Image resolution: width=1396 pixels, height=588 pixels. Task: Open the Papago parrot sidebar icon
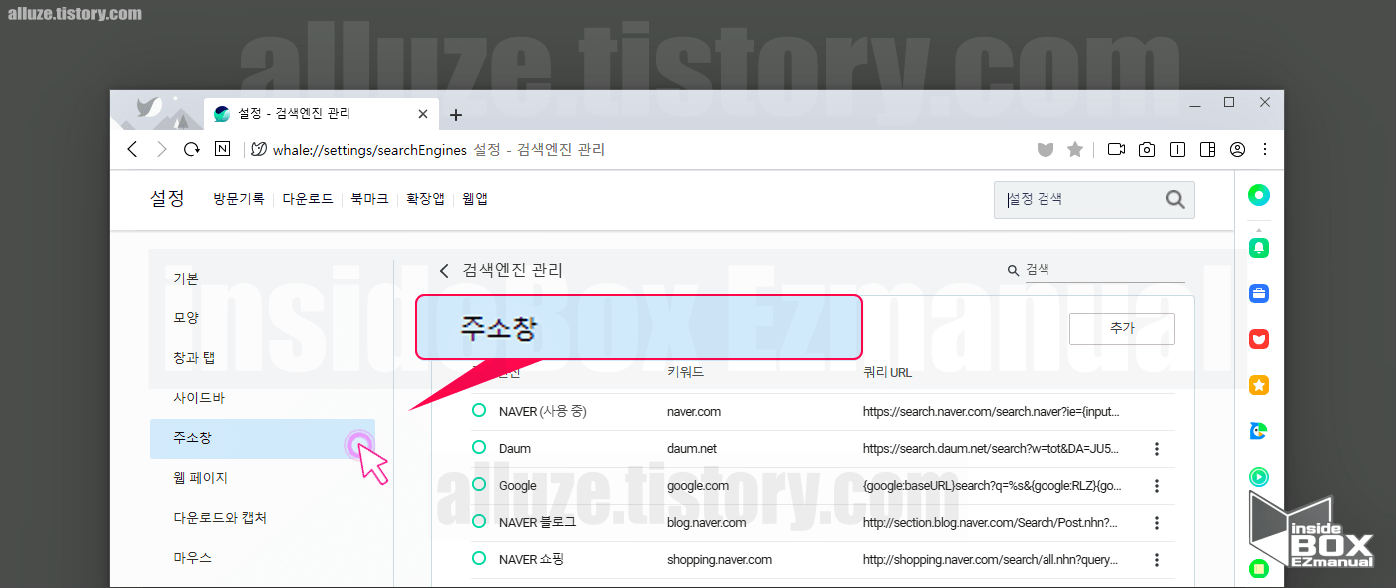click(x=1259, y=431)
